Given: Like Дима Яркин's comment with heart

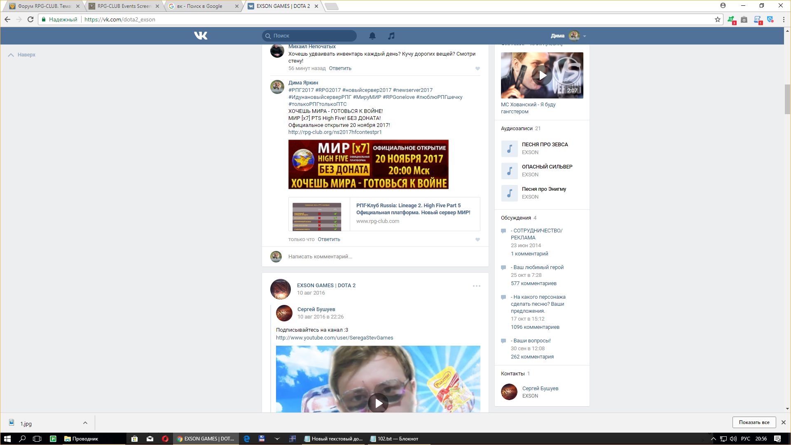Looking at the screenshot, I should pos(477,240).
